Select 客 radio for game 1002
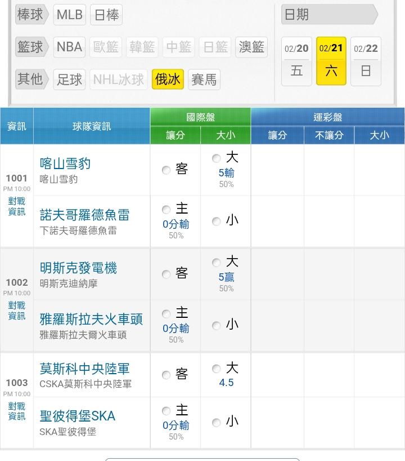Image resolution: width=405 pixels, height=461 pixels. pyautogui.click(x=166, y=274)
